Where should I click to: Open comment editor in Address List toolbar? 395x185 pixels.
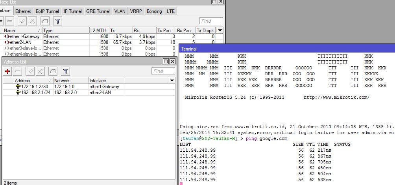pyautogui.click(x=53, y=72)
